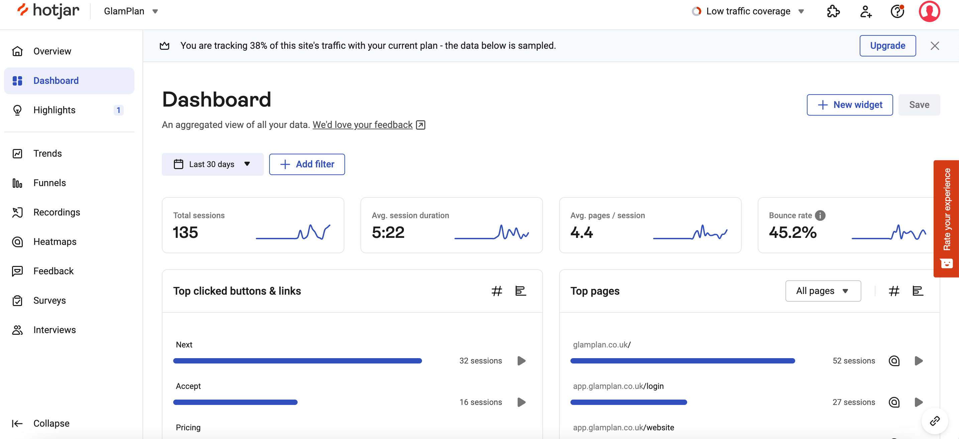This screenshot has height=439, width=959.
Task: Switch Top clicked buttons to number view
Action: 497,291
